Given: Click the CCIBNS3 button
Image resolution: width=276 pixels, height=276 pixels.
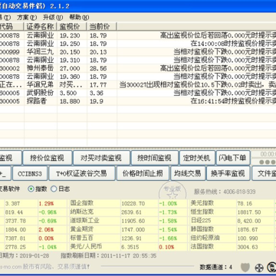Looking at the screenshot, I should click(30, 174).
